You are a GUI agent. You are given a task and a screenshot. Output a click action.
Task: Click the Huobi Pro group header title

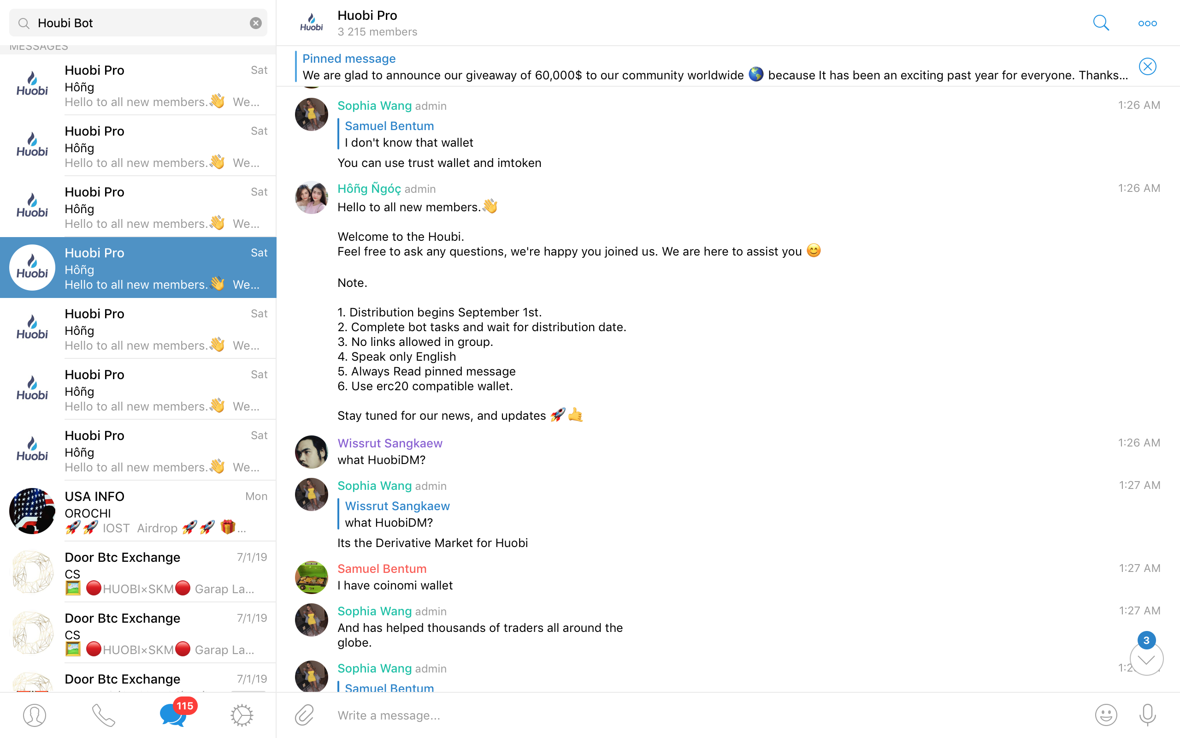pyautogui.click(x=367, y=16)
